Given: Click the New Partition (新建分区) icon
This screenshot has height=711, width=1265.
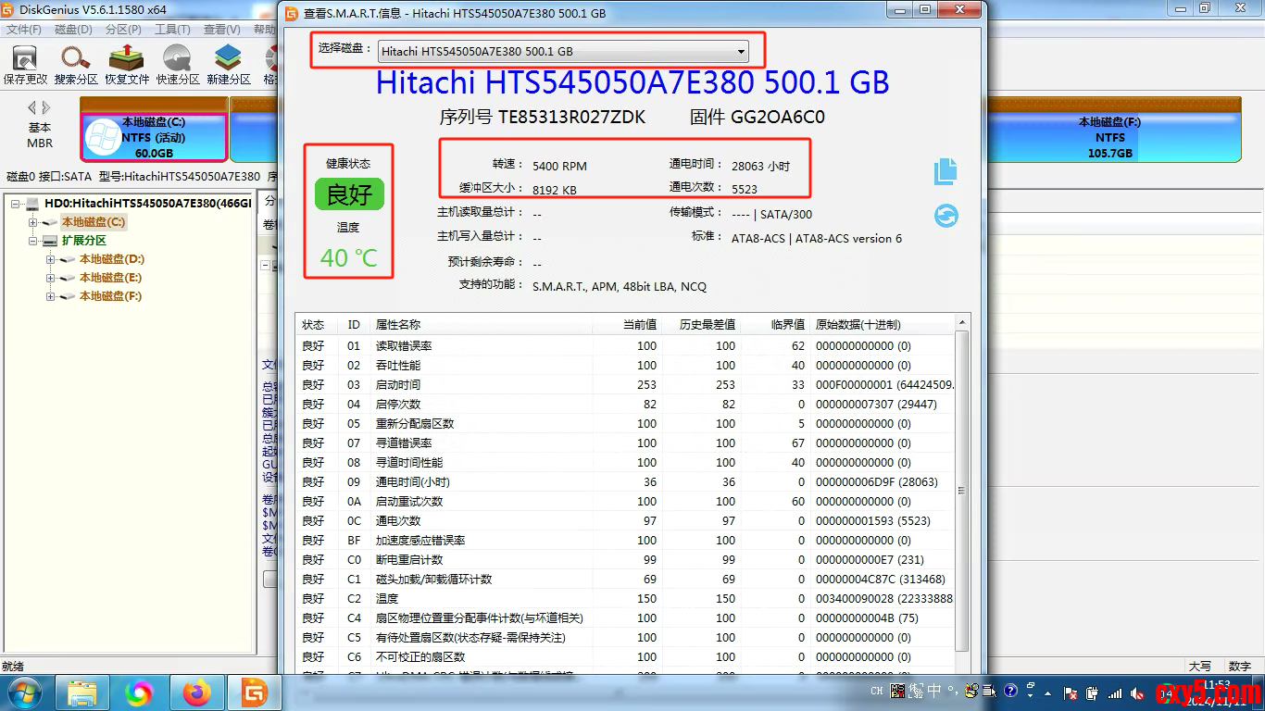Looking at the screenshot, I should (229, 65).
